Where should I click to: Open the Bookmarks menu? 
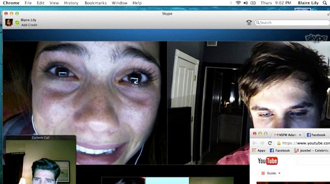coord(95,3)
